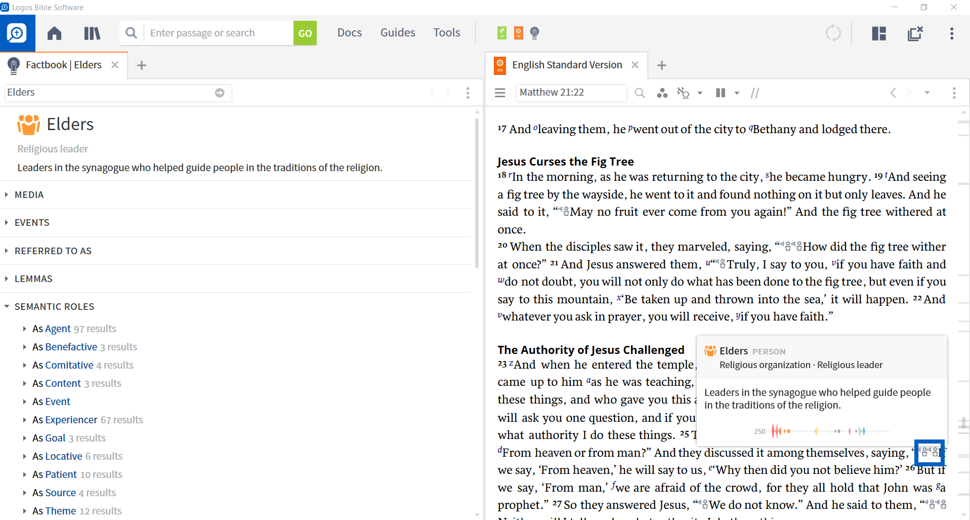Close the English Standard Version tab
This screenshot has width=970, height=520.
[635, 65]
